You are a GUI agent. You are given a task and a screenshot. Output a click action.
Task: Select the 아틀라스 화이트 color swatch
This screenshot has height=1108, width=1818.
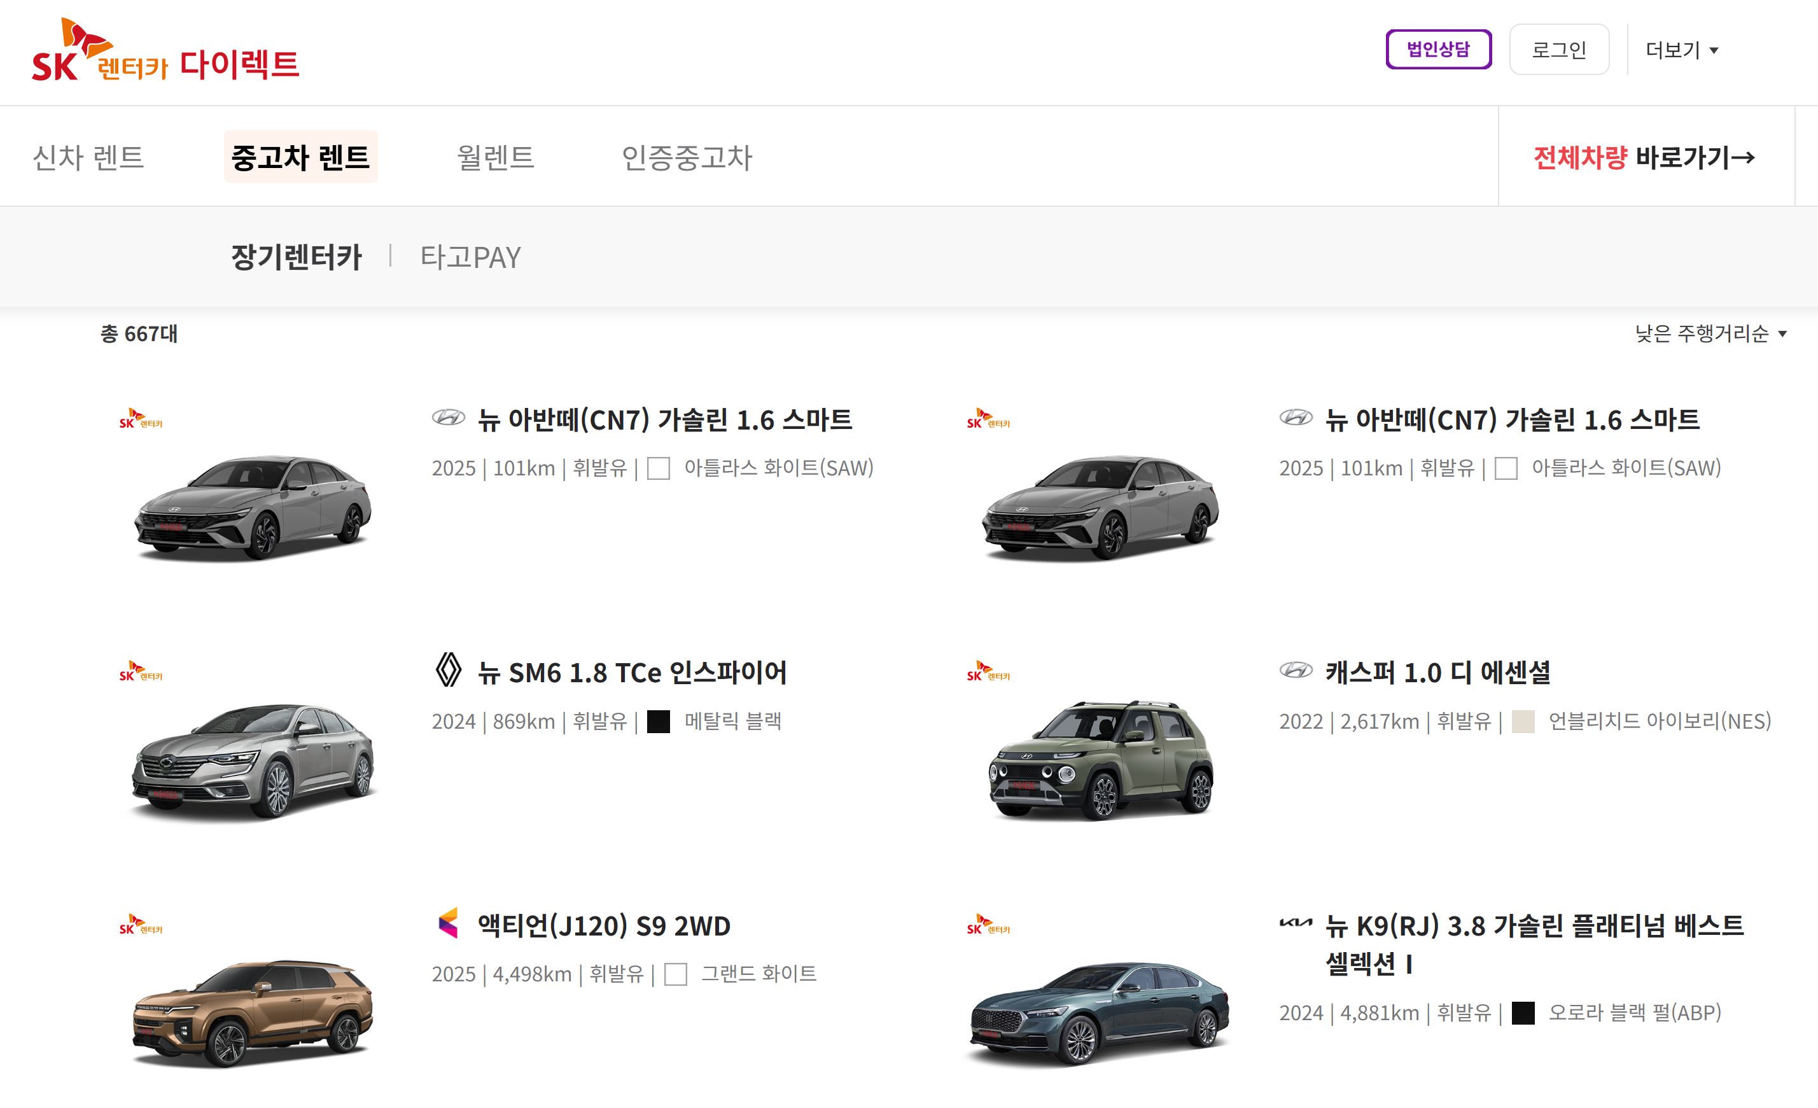pyautogui.click(x=659, y=468)
